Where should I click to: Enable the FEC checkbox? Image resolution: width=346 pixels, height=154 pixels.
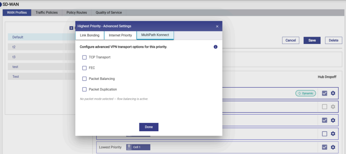[84, 68]
